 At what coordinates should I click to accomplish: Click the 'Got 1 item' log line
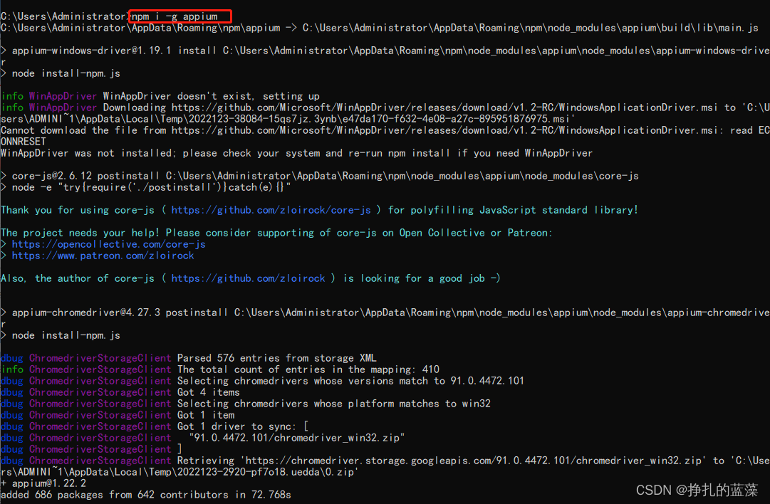[118, 415]
